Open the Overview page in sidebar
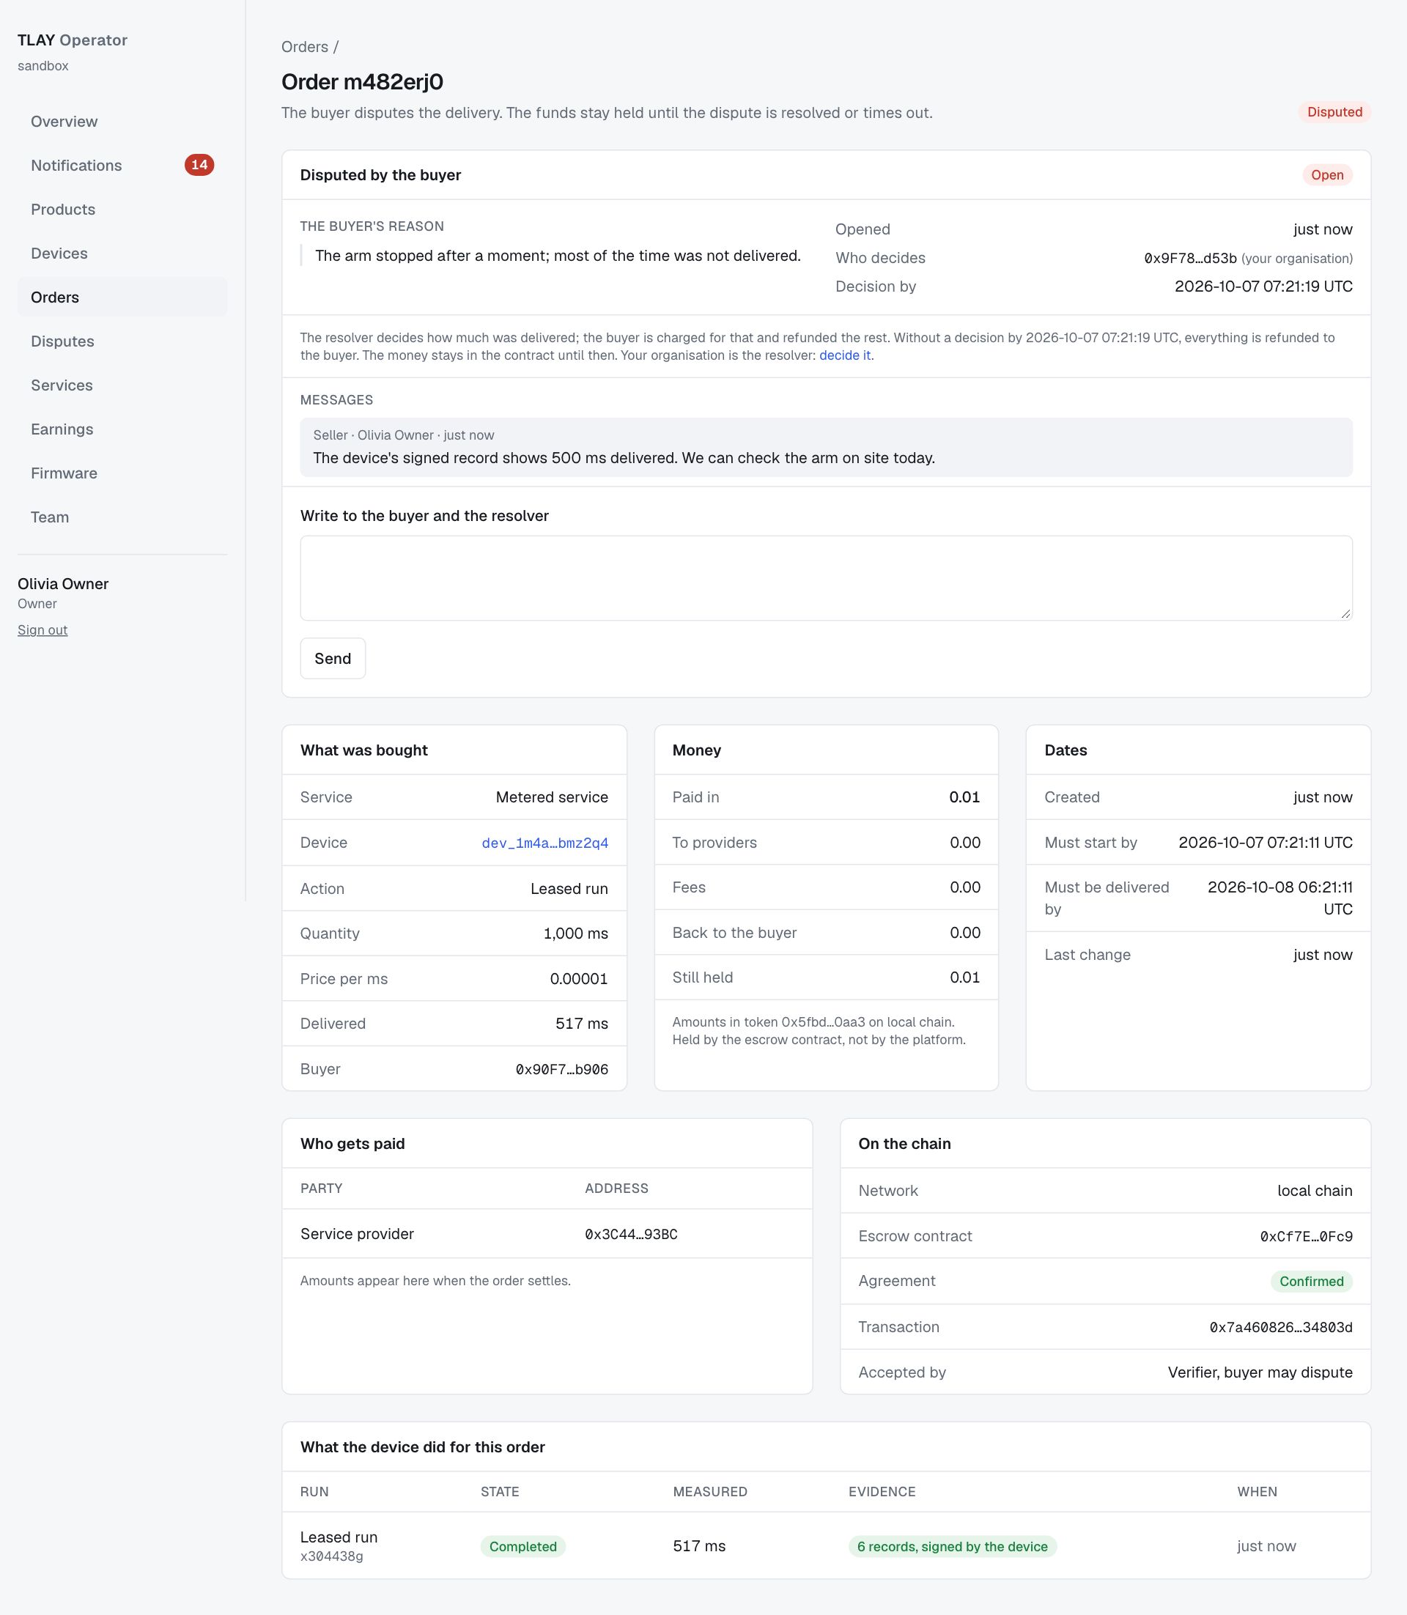This screenshot has height=1615, width=1407. tap(122, 122)
